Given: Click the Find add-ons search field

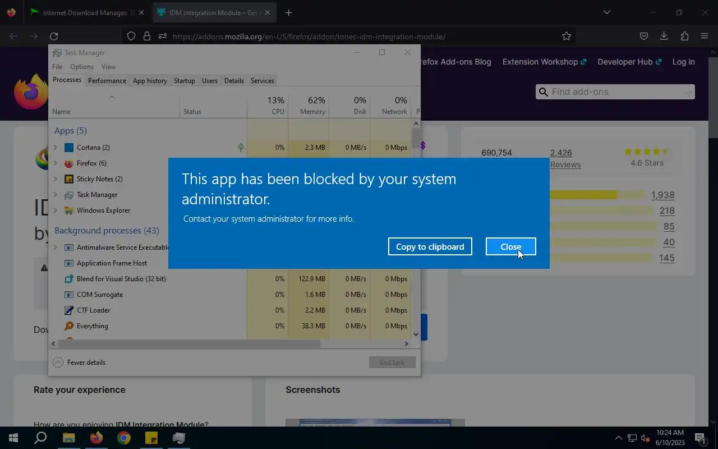Looking at the screenshot, I should pos(615,91).
